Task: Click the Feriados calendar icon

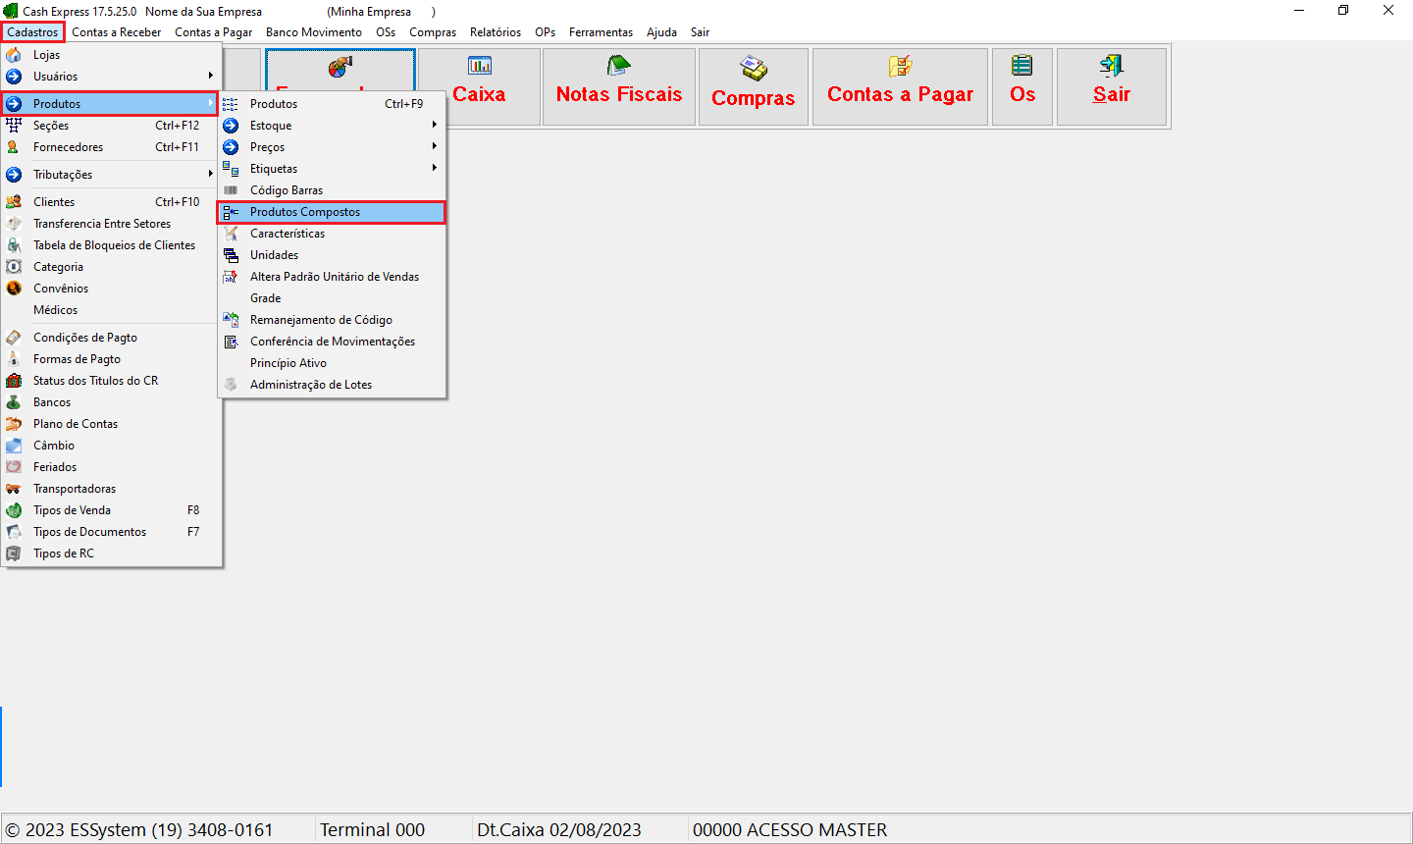Action: 14,467
